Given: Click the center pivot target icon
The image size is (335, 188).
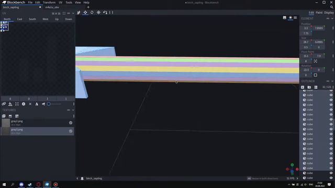Looking at the screenshot, I should pos(316,61).
